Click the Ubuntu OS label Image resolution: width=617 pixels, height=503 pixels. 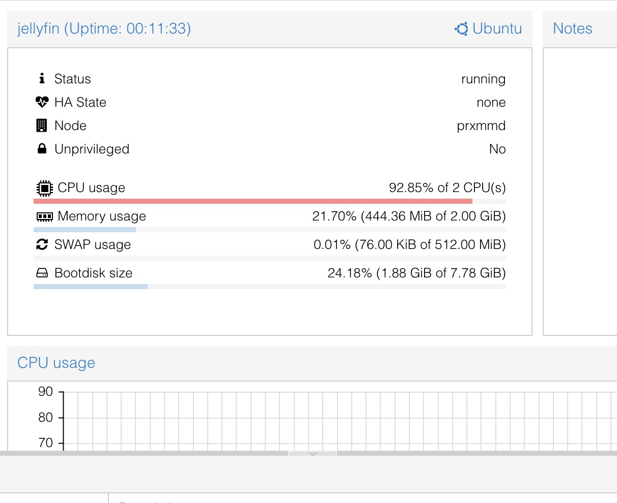pos(497,28)
